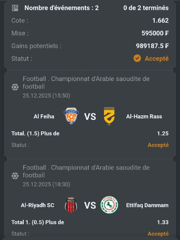Click the Al Feiha team logo
This screenshot has height=240, width=180.
tap(71, 116)
